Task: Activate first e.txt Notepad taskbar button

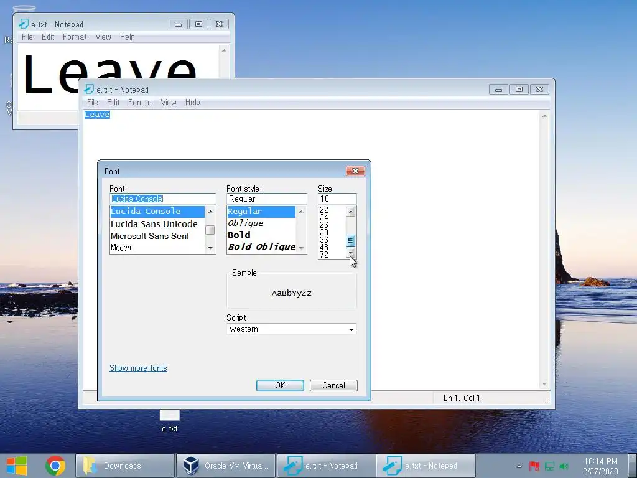Action: point(326,466)
